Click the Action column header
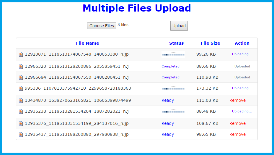Image resolution: width=274 pixels, height=155 pixels. (x=242, y=43)
